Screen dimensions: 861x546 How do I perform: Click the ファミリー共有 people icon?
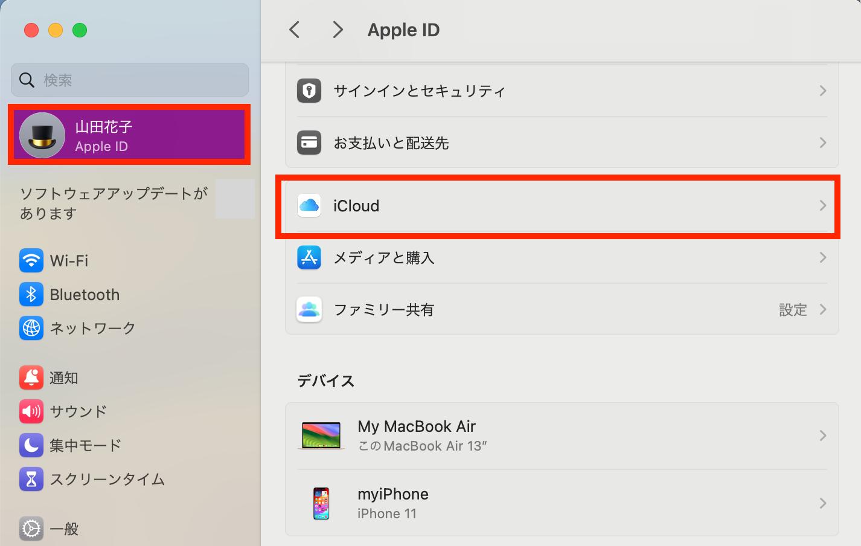pos(309,309)
